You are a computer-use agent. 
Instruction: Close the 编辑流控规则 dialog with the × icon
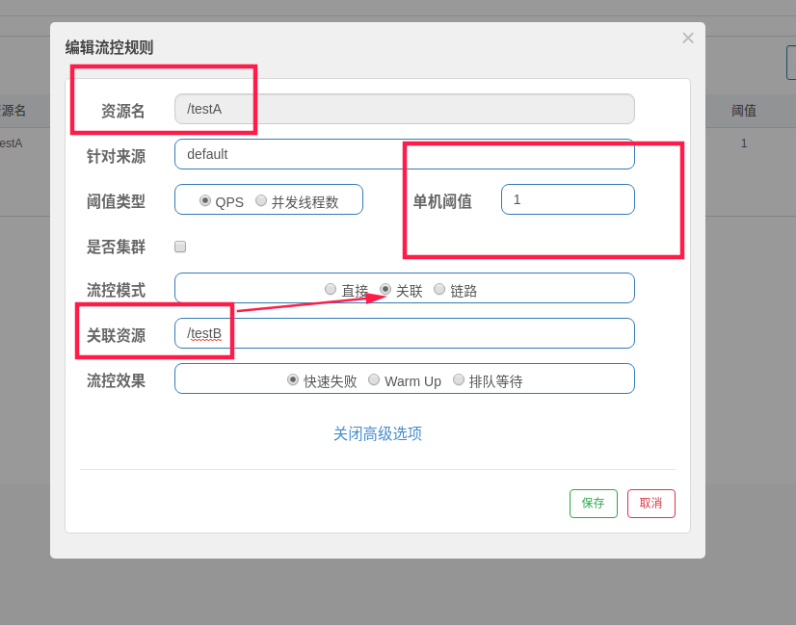[x=687, y=38]
